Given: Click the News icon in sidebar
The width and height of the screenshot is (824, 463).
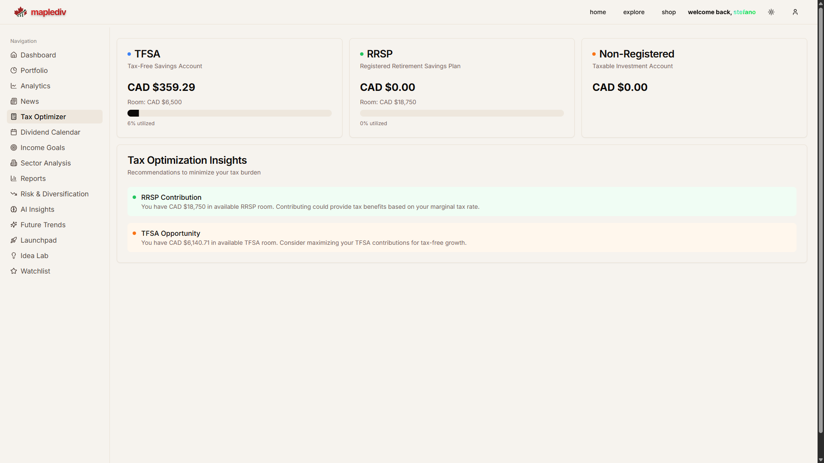Looking at the screenshot, I should pos(13,101).
